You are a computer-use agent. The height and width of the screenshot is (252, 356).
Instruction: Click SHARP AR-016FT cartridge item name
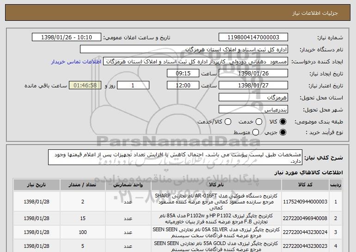tap(216, 202)
